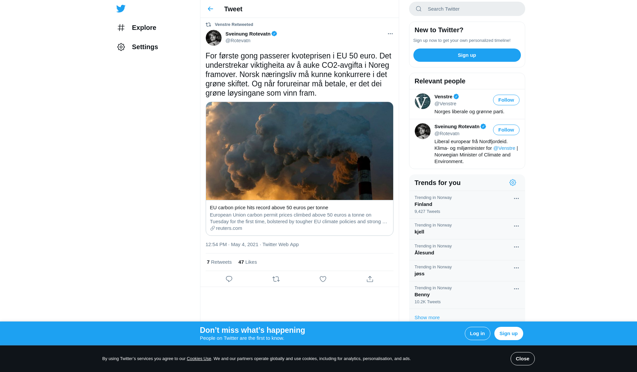The height and width of the screenshot is (372, 637).
Task: Open more options for Finland trend
Action: (x=516, y=198)
